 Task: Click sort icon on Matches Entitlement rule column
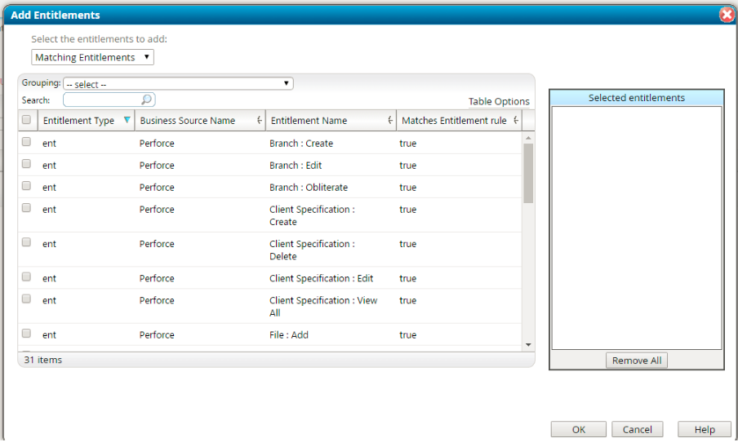(x=516, y=121)
